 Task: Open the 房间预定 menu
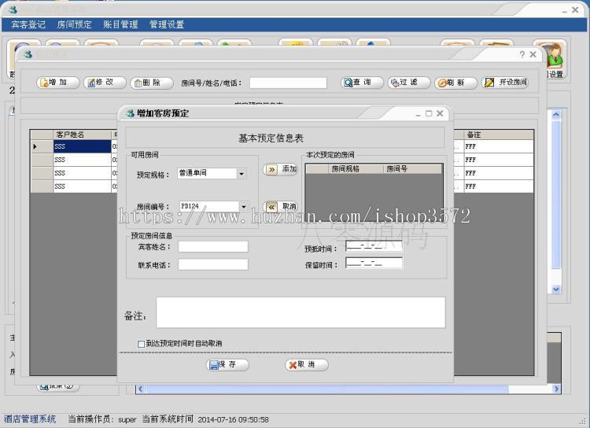pos(75,25)
